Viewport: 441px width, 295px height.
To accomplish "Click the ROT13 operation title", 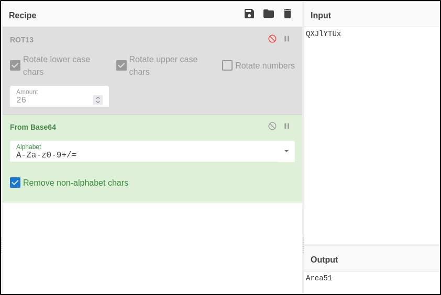I will coord(21,40).
